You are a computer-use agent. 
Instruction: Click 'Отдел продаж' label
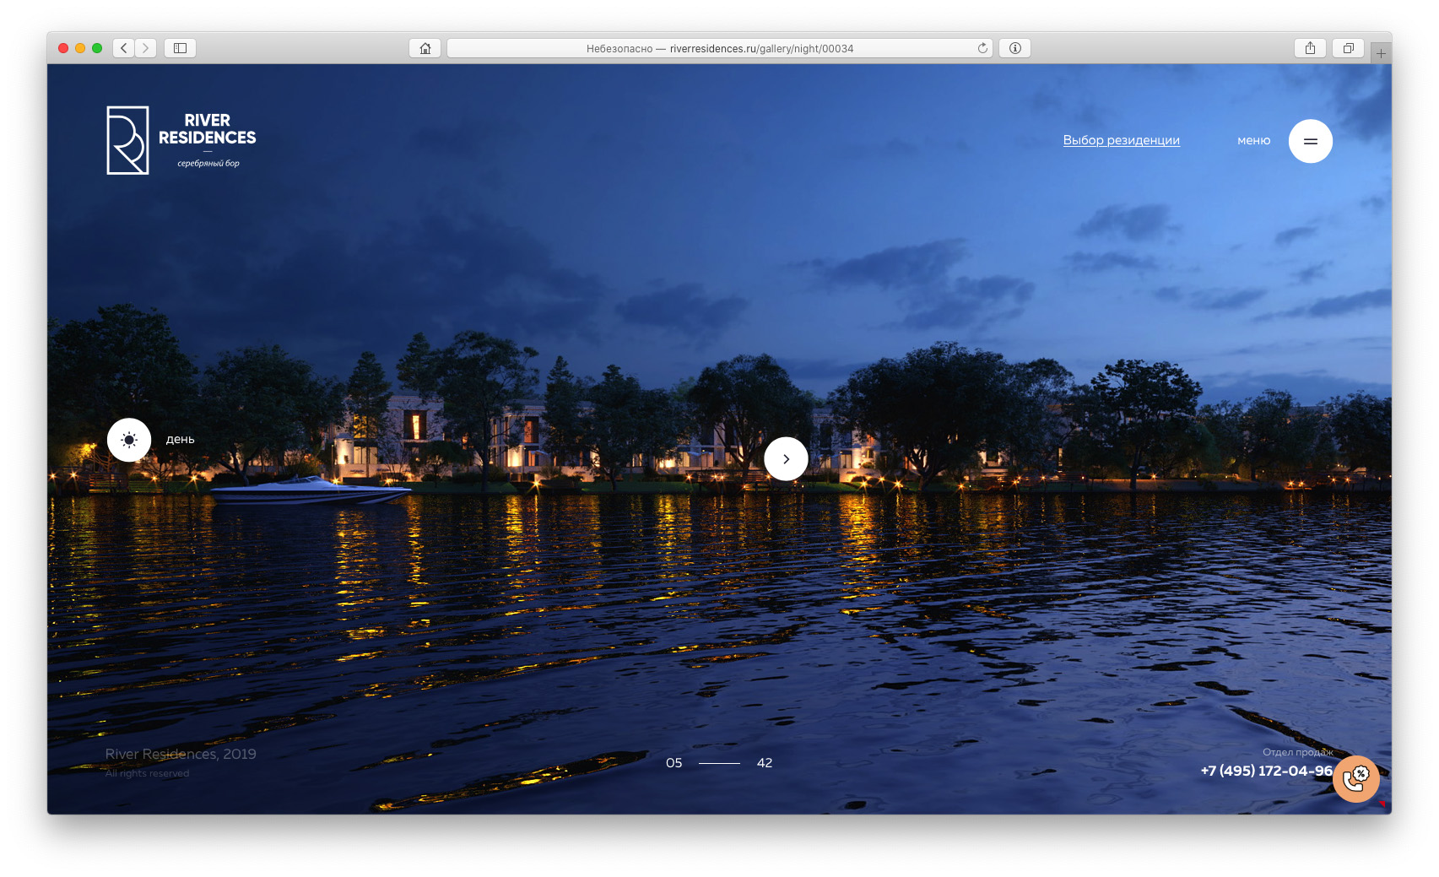[x=1298, y=752]
